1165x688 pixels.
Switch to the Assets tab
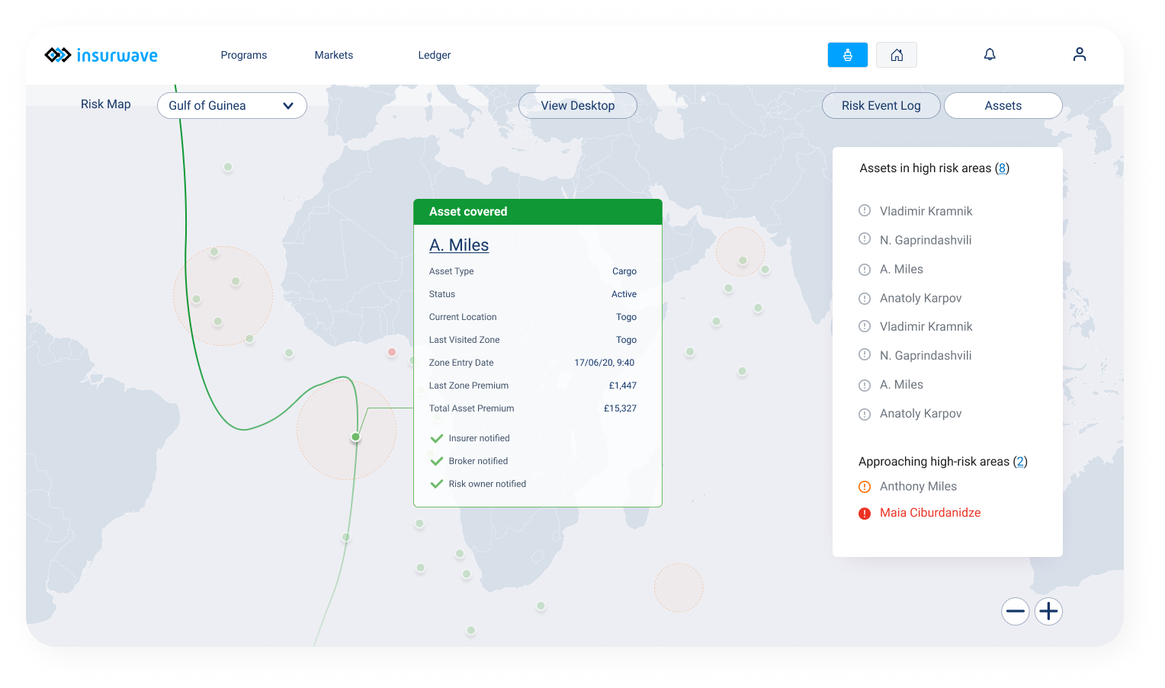(1003, 106)
